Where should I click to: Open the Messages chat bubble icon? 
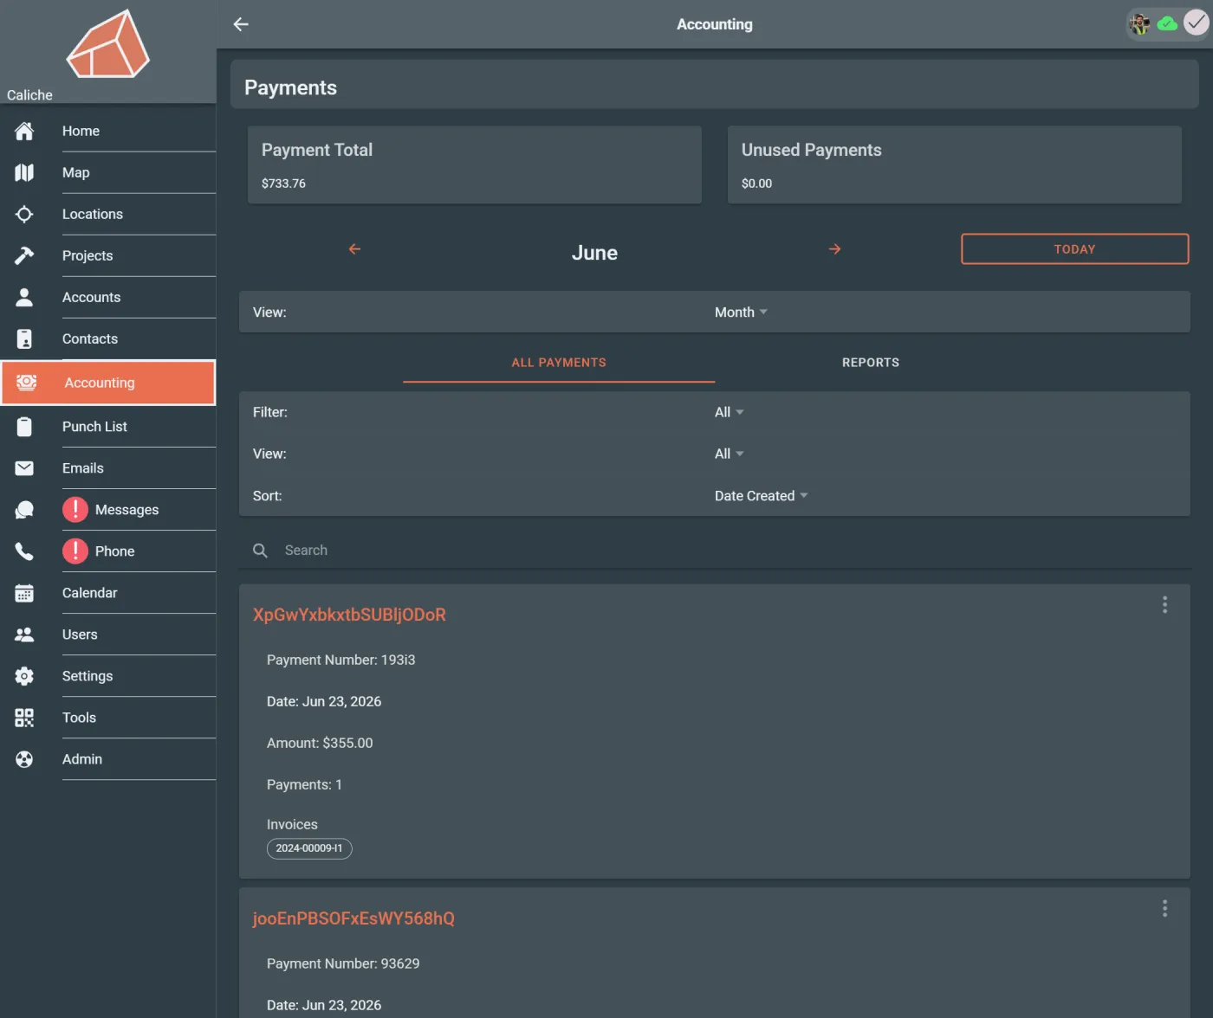pos(24,510)
